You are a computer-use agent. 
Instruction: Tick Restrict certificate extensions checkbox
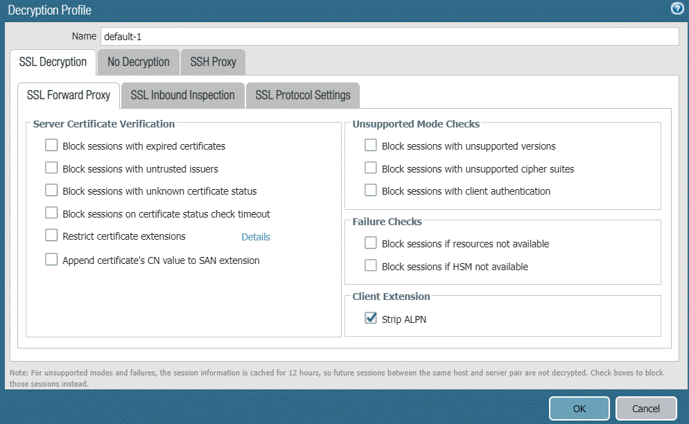coord(51,236)
